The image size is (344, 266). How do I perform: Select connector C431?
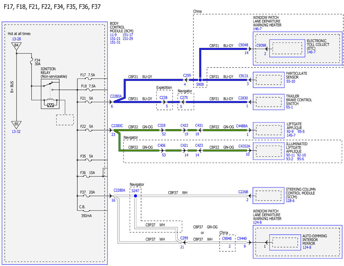[199, 126]
